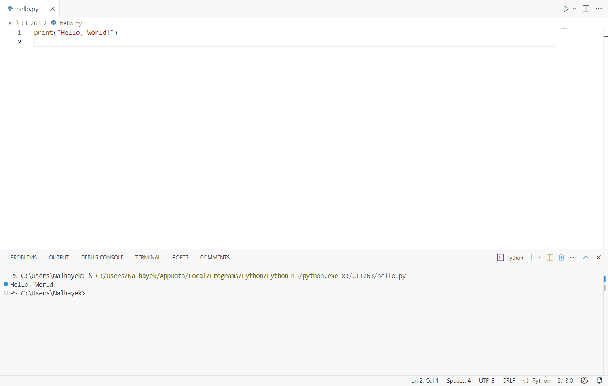Focus the last terminal prompt line
Image resolution: width=608 pixels, height=386 pixels.
[x=48, y=293]
